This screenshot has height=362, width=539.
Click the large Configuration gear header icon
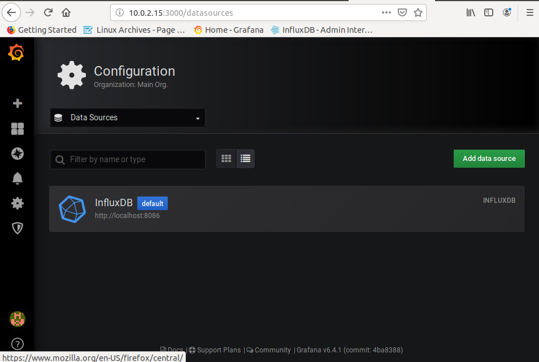click(72, 75)
